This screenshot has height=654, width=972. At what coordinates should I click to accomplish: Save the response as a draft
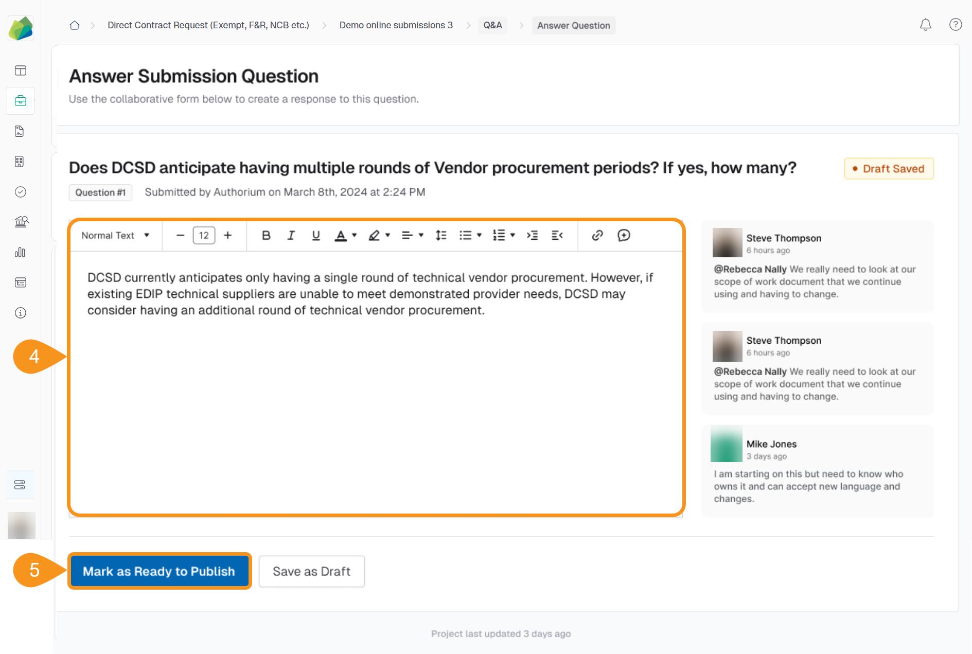pyautogui.click(x=311, y=571)
